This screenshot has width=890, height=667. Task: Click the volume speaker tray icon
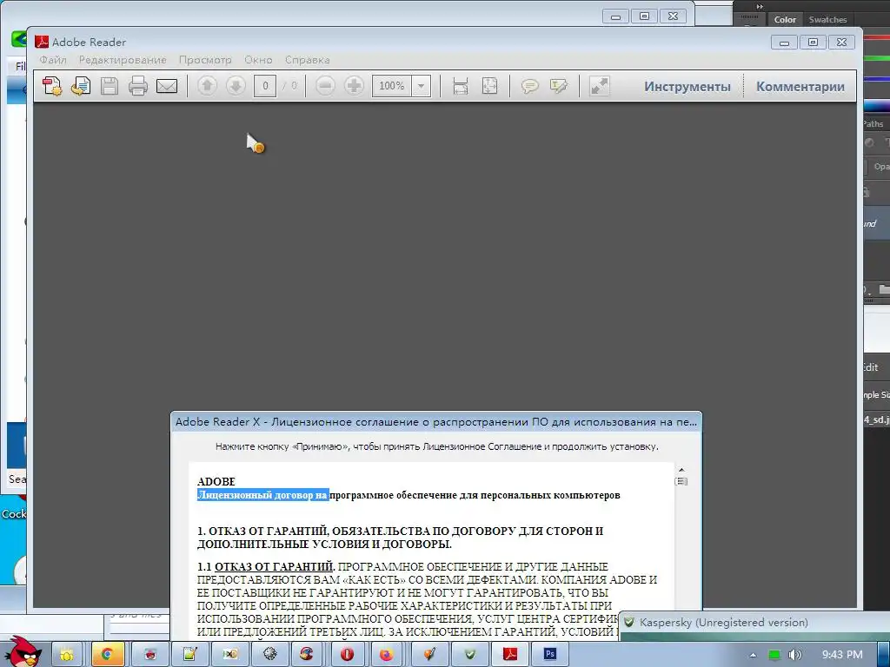click(x=795, y=655)
